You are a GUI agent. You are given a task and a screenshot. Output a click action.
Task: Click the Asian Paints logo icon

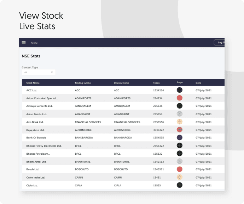click(180, 114)
